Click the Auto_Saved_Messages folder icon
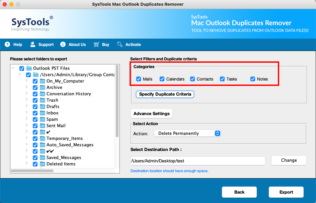Image resolution: width=316 pixels, height=203 pixels. (x=43, y=145)
